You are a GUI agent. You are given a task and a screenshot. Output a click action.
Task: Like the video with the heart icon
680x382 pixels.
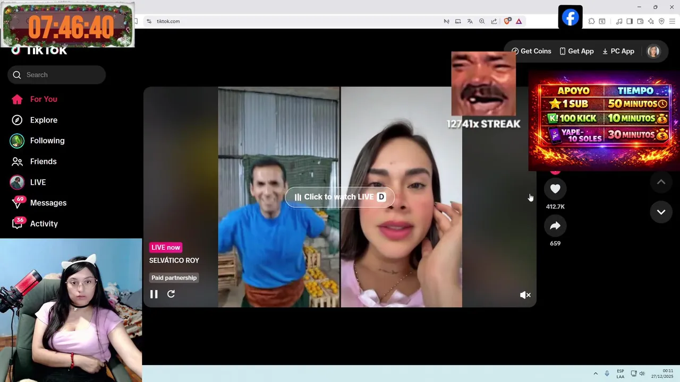555,189
